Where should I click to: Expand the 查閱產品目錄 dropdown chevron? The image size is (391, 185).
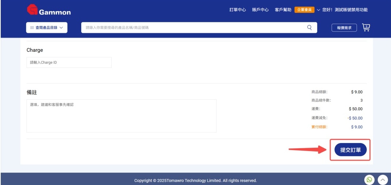click(x=61, y=27)
